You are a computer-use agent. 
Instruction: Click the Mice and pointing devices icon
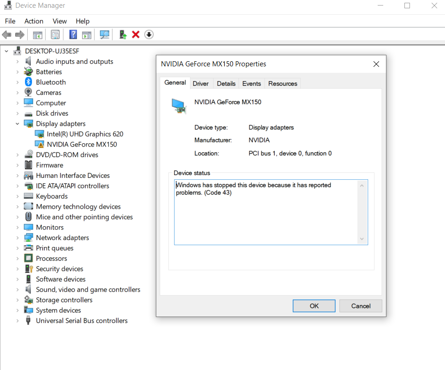click(28, 216)
